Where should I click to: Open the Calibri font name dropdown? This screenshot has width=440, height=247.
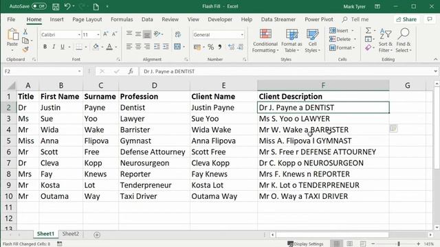[79, 35]
